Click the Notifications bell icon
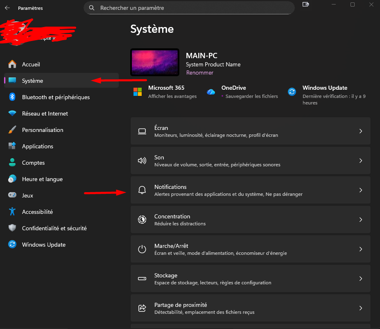Viewport: 380px width, 329px height. (142, 190)
